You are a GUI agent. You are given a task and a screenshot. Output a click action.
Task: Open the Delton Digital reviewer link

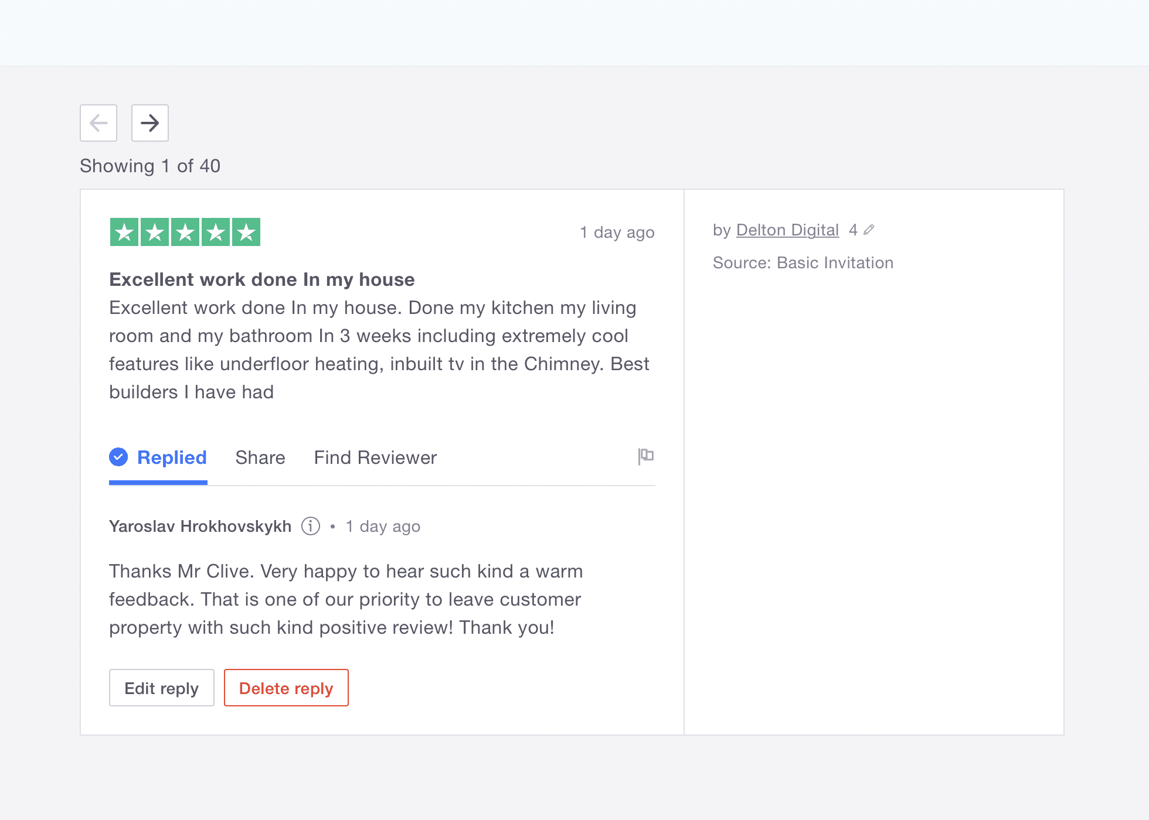(x=787, y=230)
